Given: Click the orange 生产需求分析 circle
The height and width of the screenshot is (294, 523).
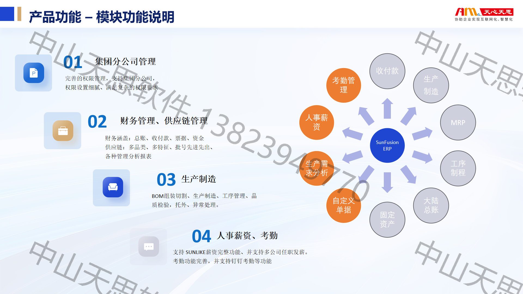Looking at the screenshot, I should [317, 168].
